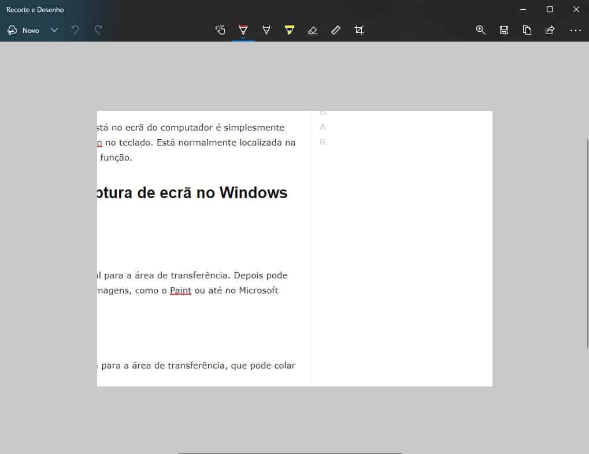
Task: Open the zoom magnifier control
Action: click(480, 29)
